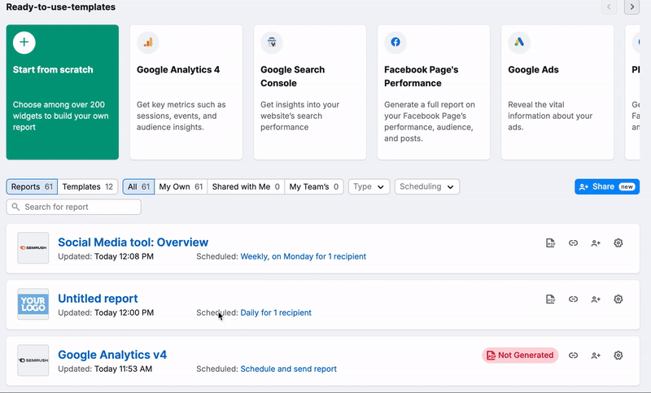Image resolution: width=651 pixels, height=393 pixels.
Task: Go to previous templates with left arrow
Action: (609, 7)
